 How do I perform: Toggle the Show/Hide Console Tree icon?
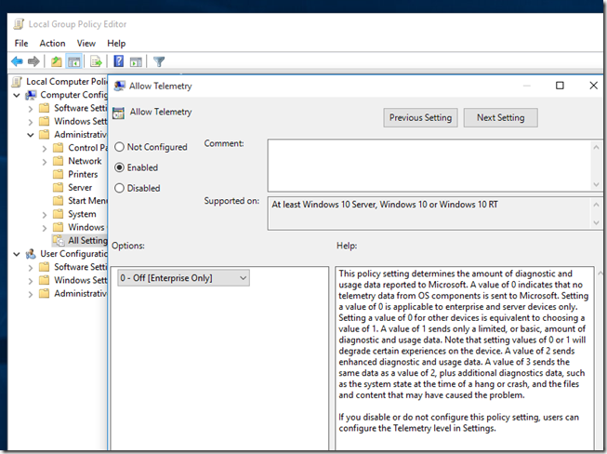pyautogui.click(x=74, y=61)
